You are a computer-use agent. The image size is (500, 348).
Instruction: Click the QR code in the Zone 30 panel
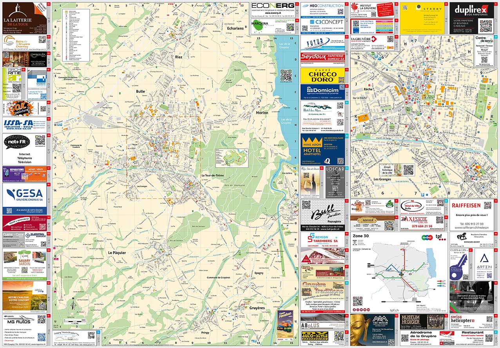(x=357, y=301)
